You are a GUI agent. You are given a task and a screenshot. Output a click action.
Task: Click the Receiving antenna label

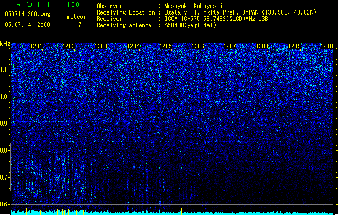[124, 25]
